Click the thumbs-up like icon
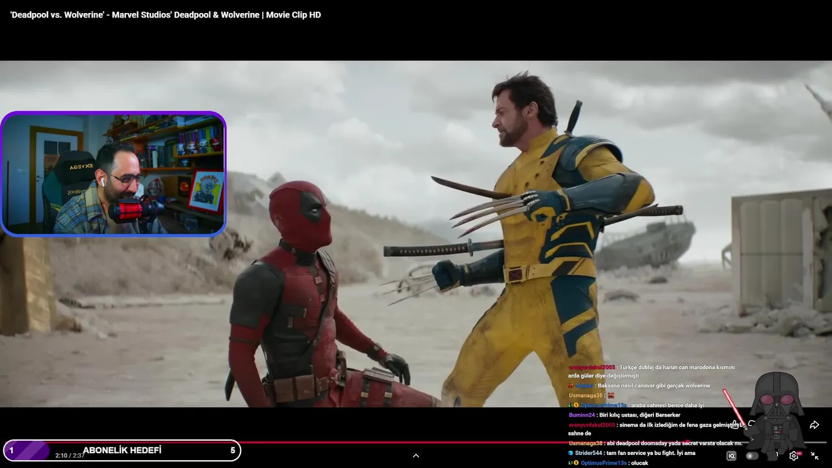 click(x=735, y=424)
